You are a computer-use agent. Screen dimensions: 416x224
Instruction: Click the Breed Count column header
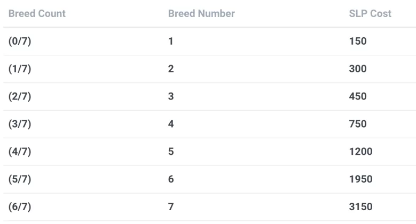click(37, 13)
